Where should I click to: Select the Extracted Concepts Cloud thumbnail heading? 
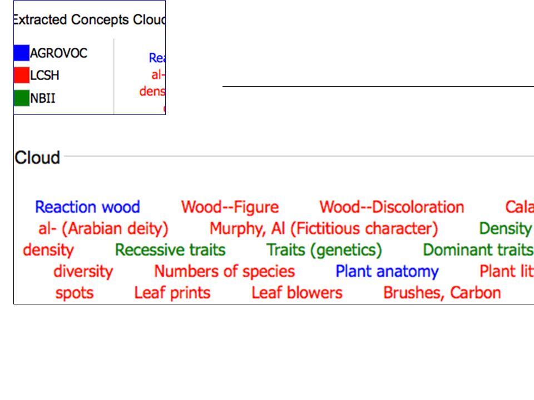pyautogui.click(x=90, y=20)
